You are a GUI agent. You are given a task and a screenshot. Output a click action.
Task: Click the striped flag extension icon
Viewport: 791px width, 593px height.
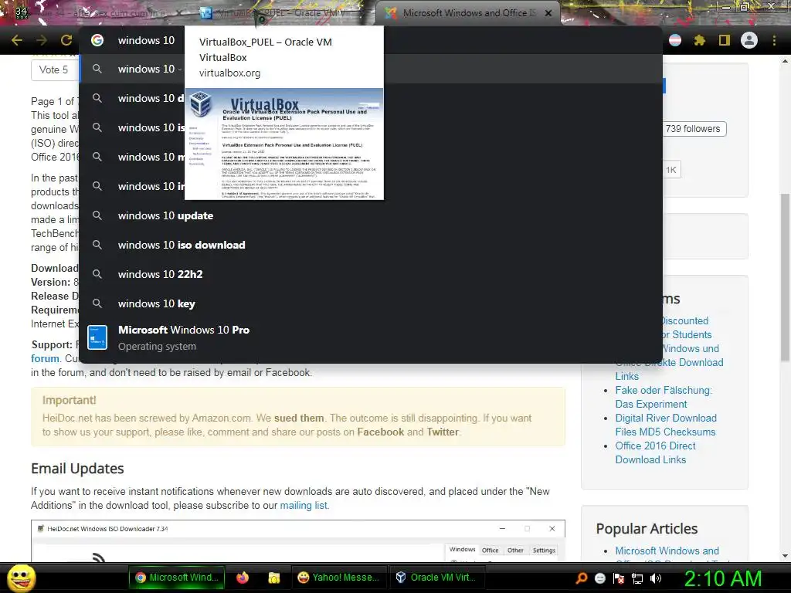pyautogui.click(x=675, y=40)
